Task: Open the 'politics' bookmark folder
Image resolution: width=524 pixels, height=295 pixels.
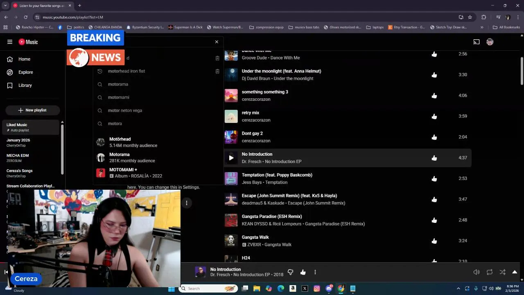Action: tap(75, 27)
